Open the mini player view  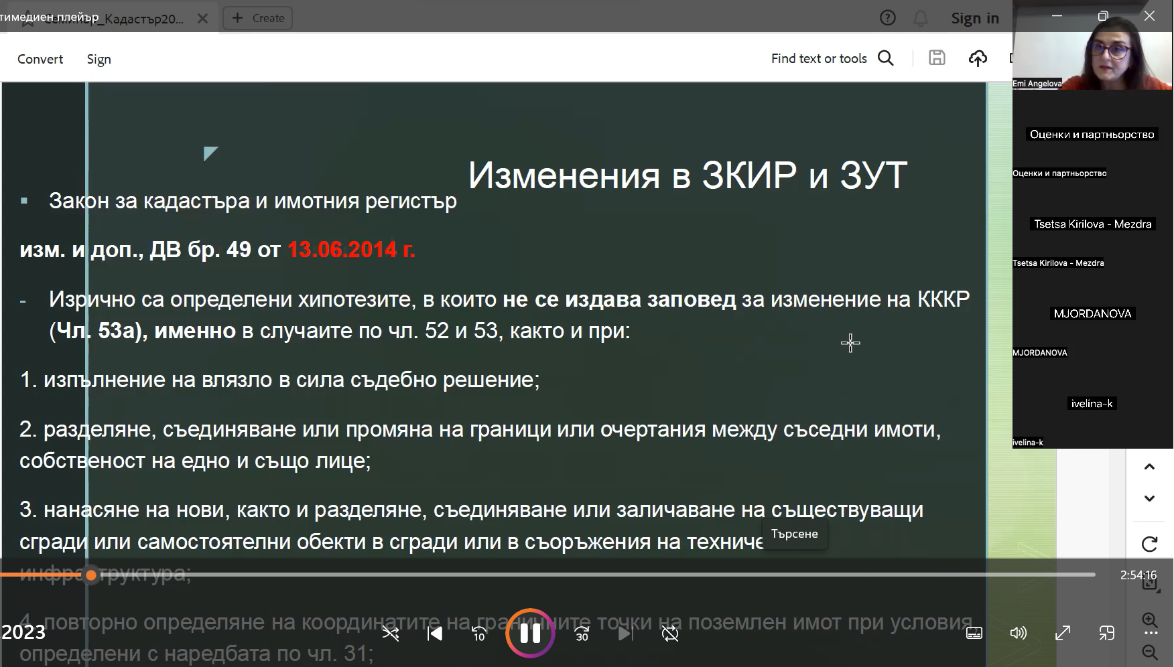[x=1106, y=633]
